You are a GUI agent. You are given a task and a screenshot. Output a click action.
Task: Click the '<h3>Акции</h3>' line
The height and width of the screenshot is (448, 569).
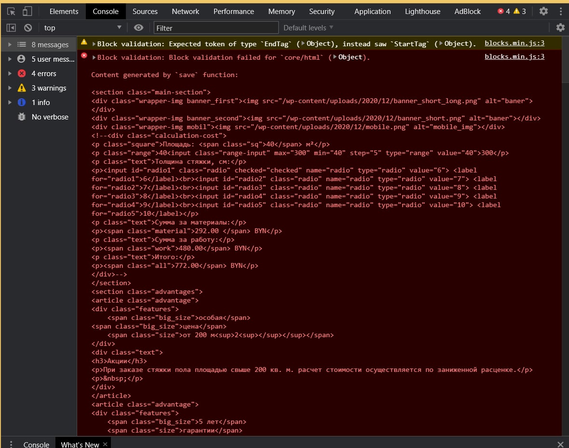(119, 361)
